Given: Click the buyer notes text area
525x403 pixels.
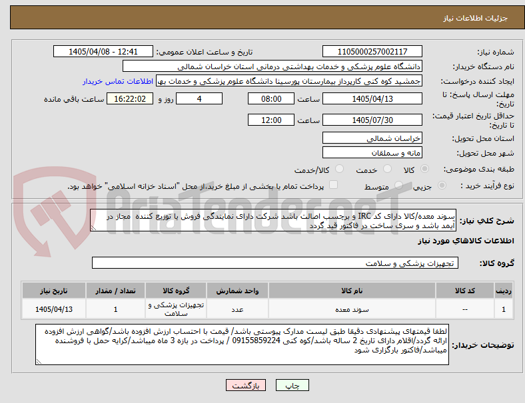Looking at the screenshot, I should (x=242, y=344).
